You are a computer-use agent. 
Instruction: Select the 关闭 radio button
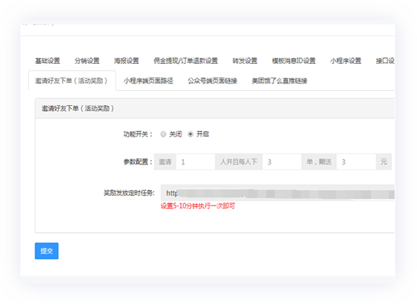[164, 134]
